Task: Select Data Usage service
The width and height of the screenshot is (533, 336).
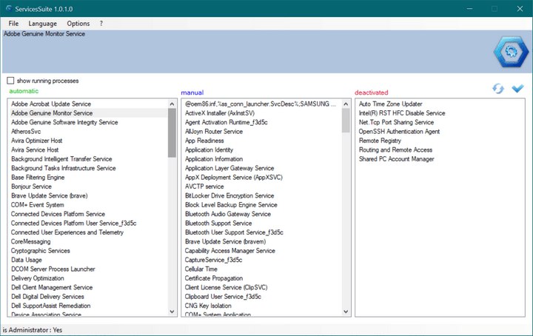Action: coord(27,260)
